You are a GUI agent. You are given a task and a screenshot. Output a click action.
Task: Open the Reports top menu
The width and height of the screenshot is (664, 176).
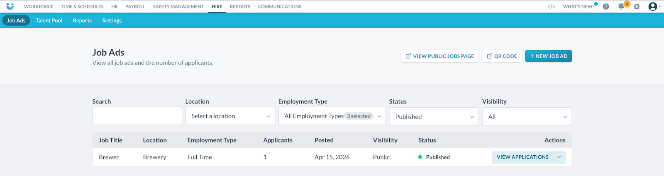pyautogui.click(x=240, y=7)
